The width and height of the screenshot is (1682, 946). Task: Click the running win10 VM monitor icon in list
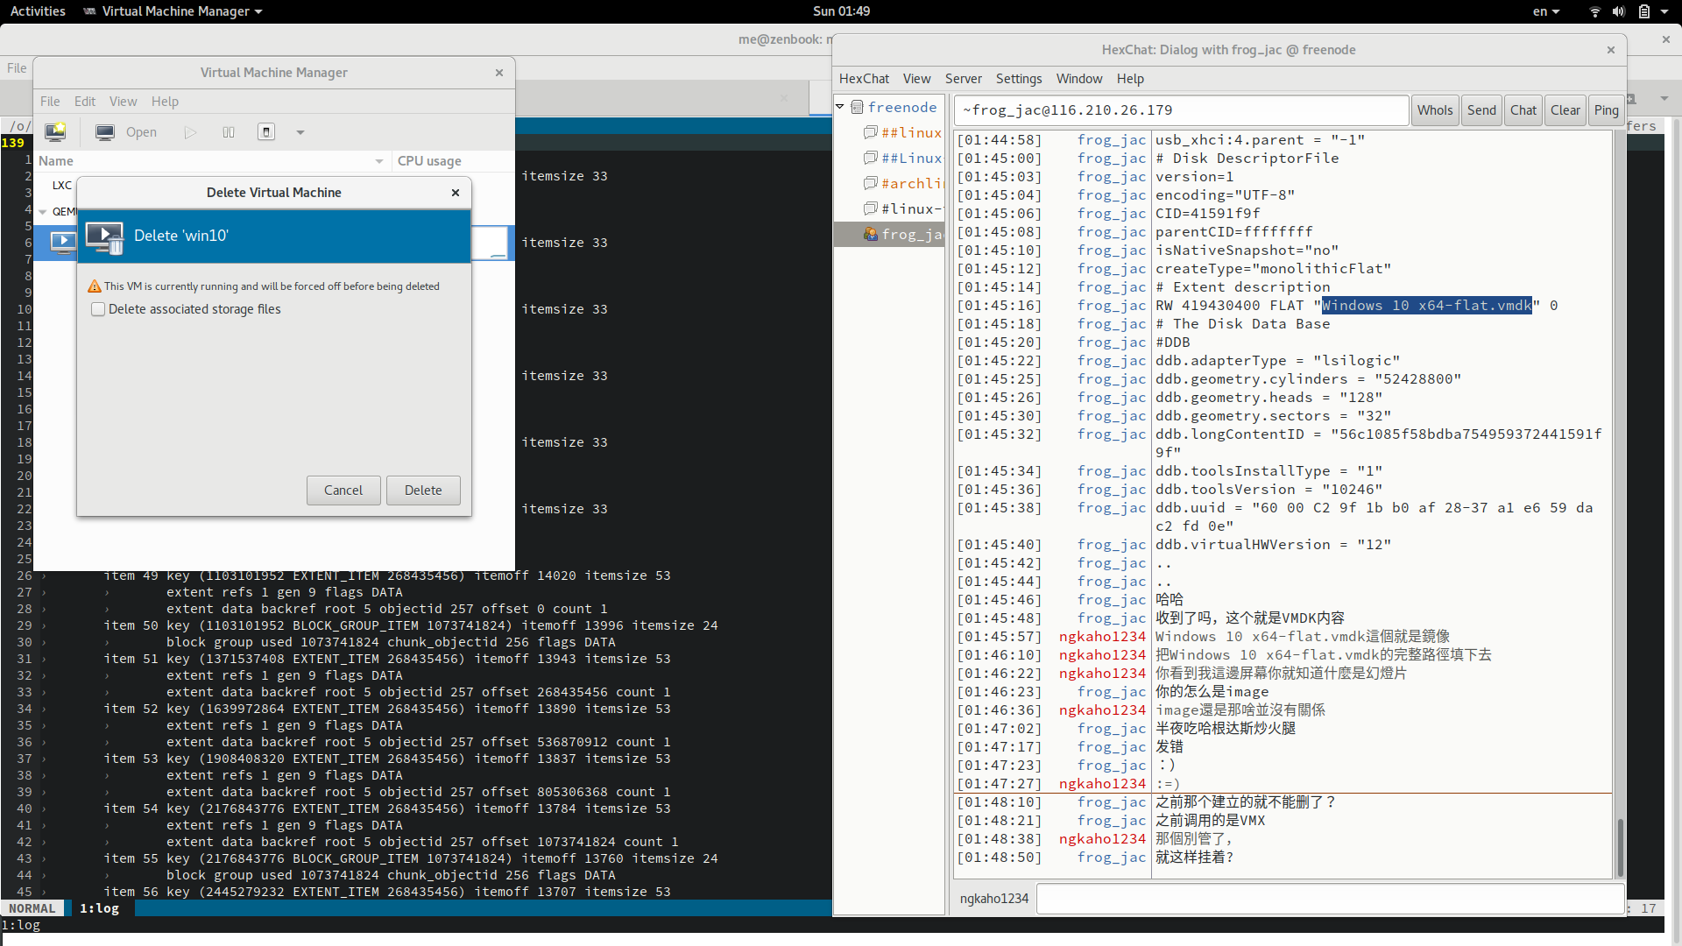63,243
